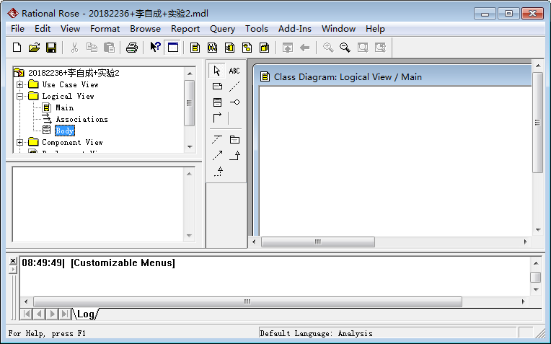Viewport: 551px width, 344px height.
Task: Click the Zoom In magnifier icon
Action: pyautogui.click(x=328, y=48)
